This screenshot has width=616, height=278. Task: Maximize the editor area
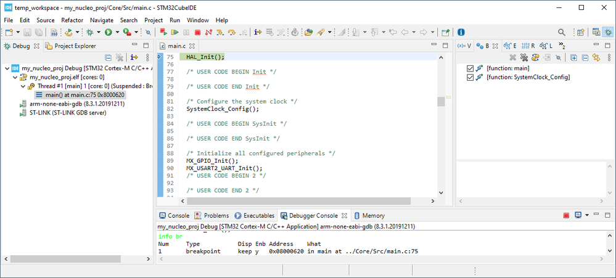445,45
